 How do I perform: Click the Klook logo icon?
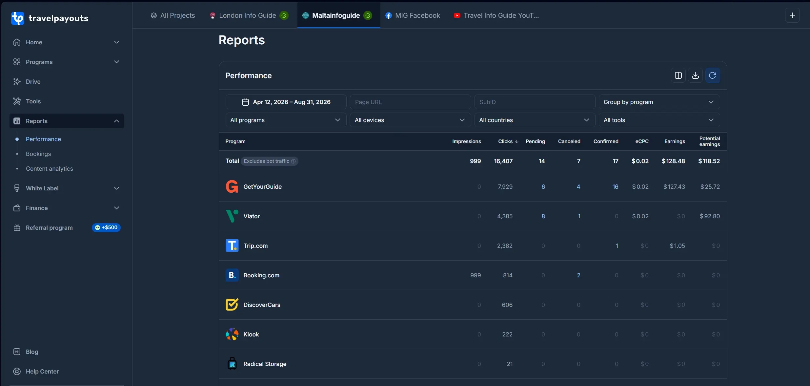click(232, 334)
